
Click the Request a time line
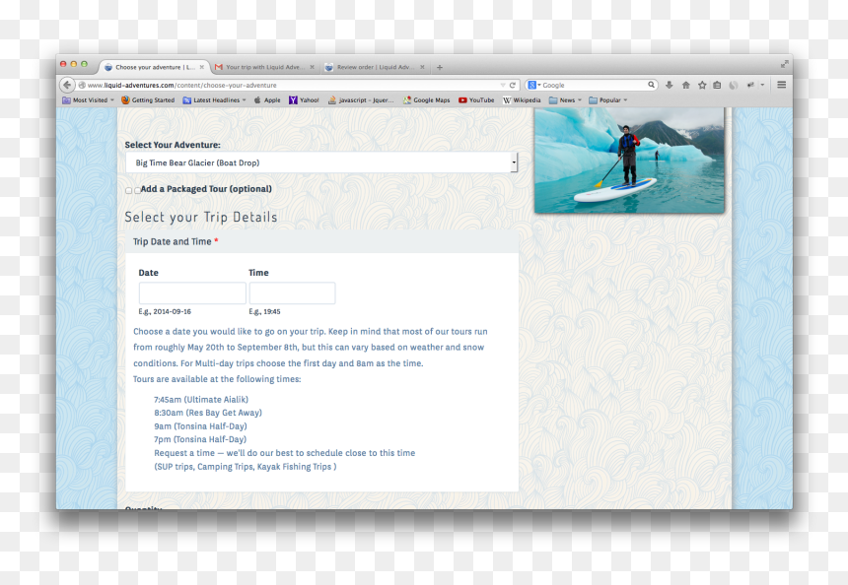(x=284, y=453)
